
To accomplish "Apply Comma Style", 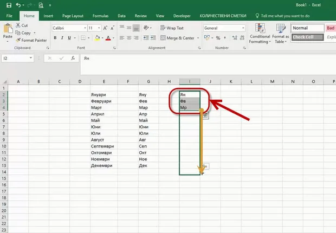I will click(225, 38).
